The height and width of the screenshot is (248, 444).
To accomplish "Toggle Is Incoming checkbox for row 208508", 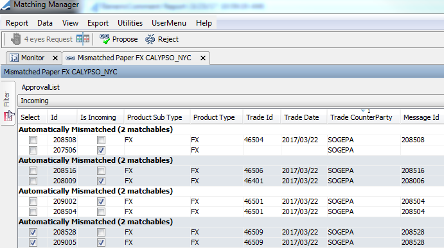I will pos(101,140).
